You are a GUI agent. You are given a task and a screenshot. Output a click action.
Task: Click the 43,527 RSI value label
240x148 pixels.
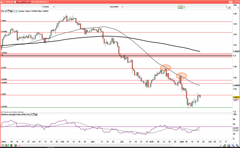[236, 128]
